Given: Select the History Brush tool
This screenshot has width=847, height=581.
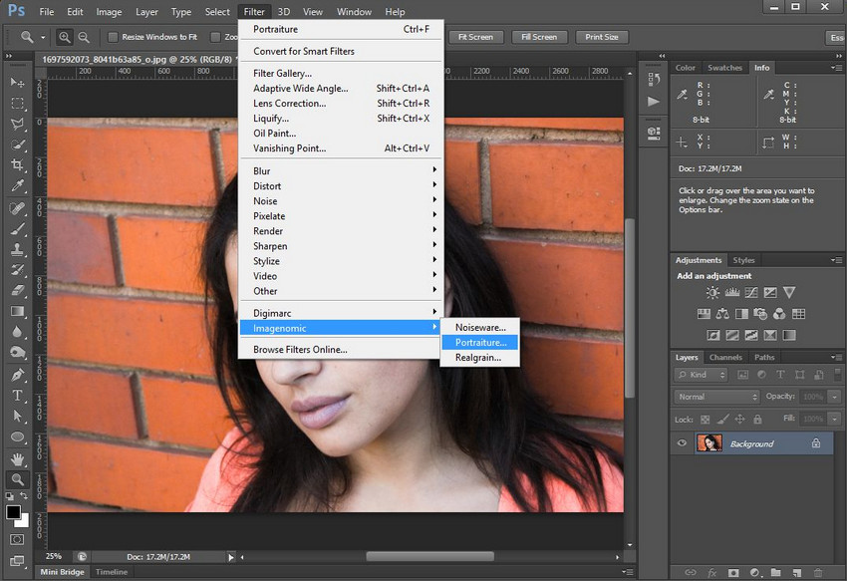Looking at the screenshot, I should pos(17,270).
